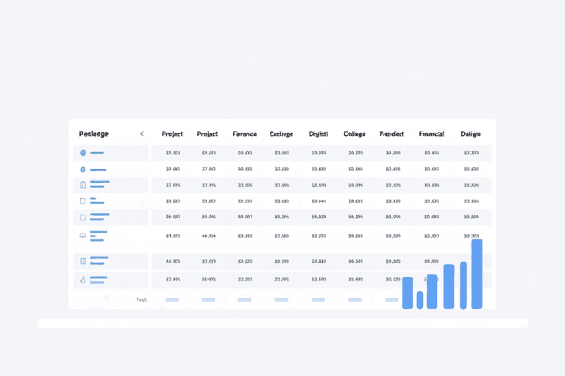Select the Finmcal column header
The image size is (565, 376).
click(x=431, y=134)
